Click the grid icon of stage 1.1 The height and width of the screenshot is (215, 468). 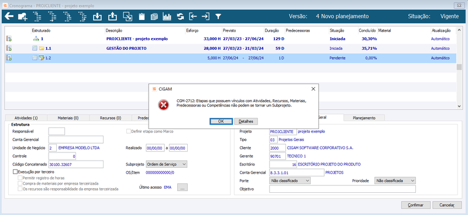[x=35, y=48]
